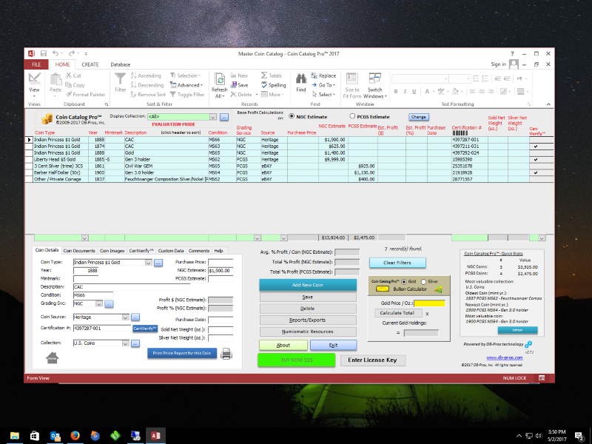Open the Collection dropdown showing U.S. Coins
The height and width of the screenshot is (444, 592).
(x=125, y=343)
